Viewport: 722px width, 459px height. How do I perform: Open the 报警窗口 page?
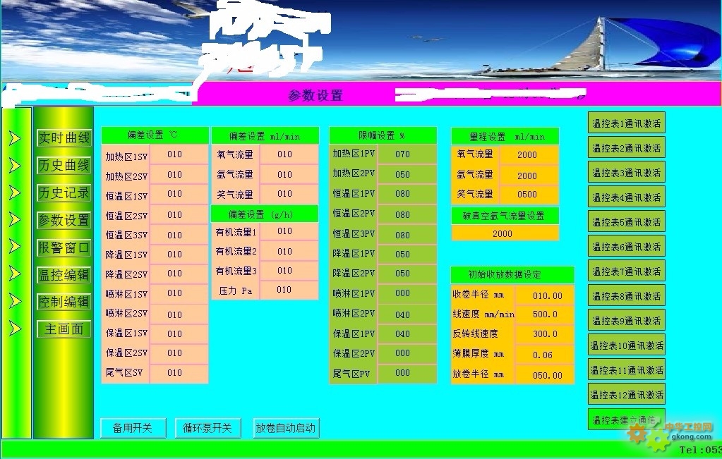(64, 247)
